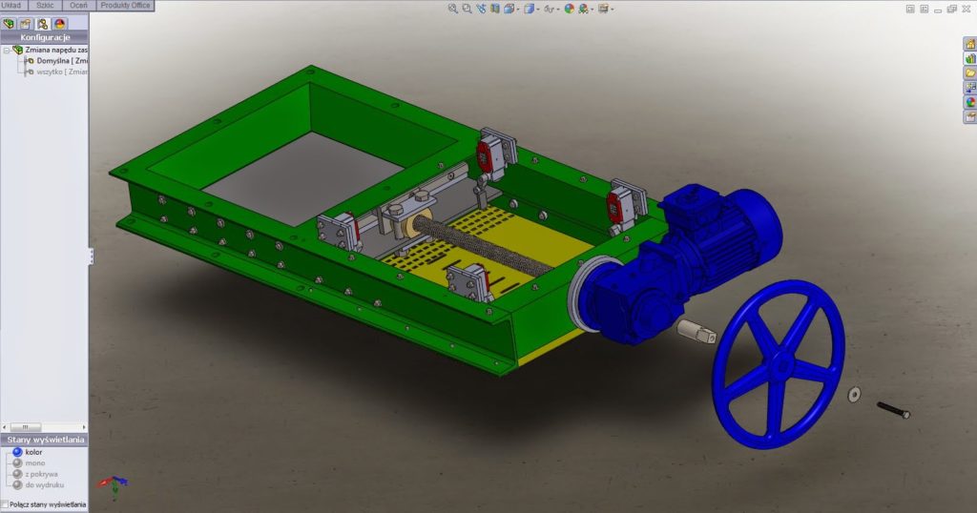Click the Previous View icon

pos(481,9)
